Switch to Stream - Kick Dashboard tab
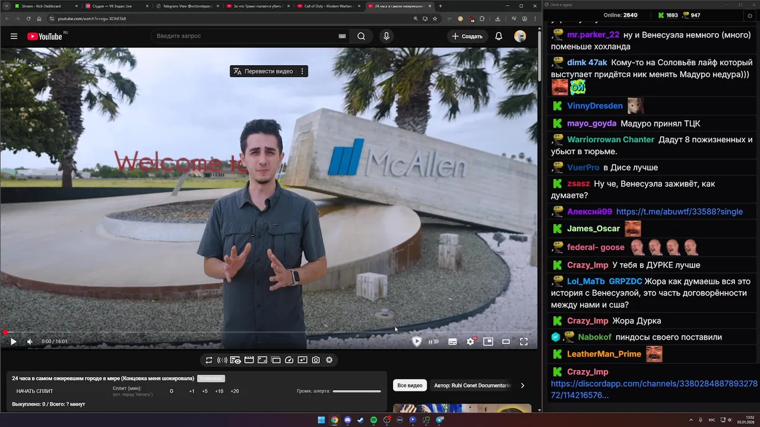Screen dimensions: 760x427 point(46,6)
